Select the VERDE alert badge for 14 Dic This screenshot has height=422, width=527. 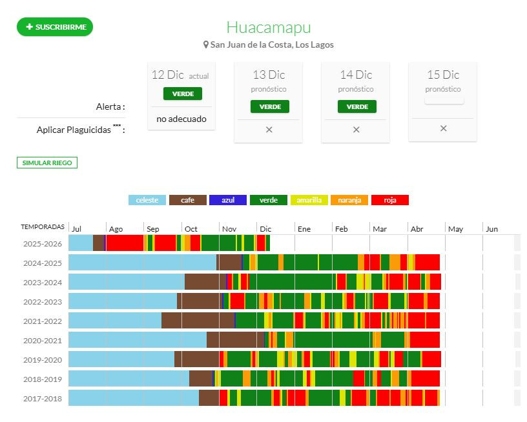356,106
